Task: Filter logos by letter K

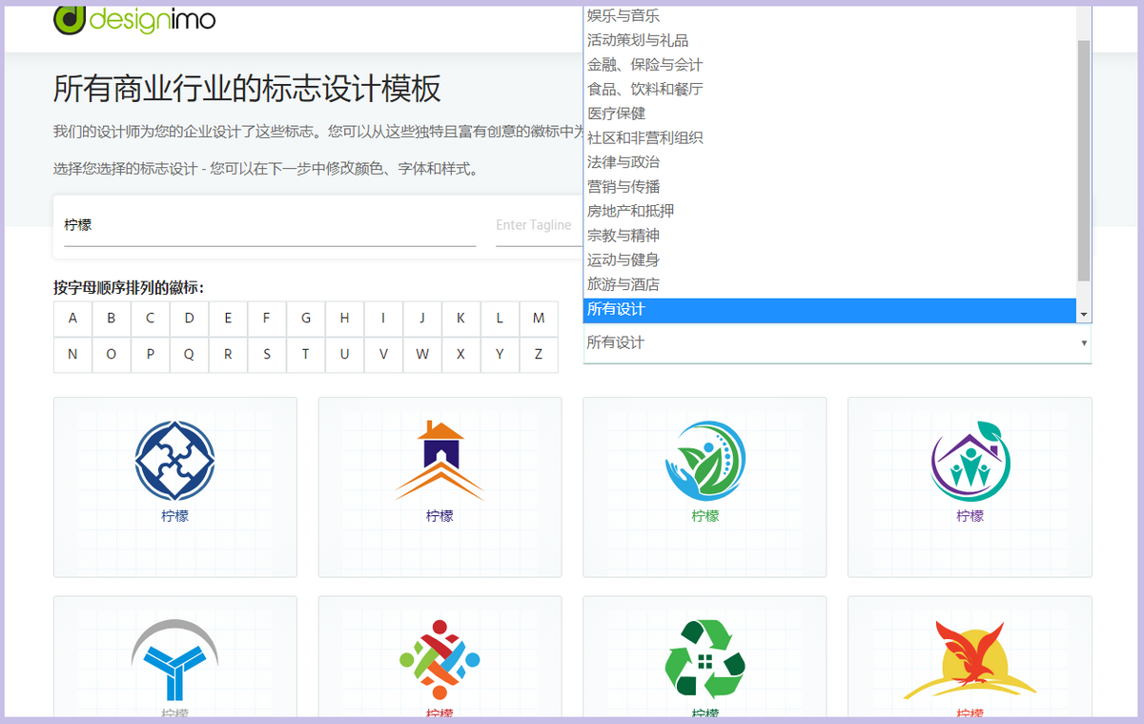Action: (461, 319)
